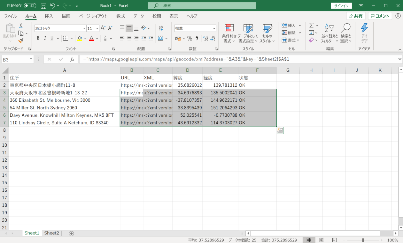Open Find and Select (検索と選択)
Screen dimensions: 403x243
click(x=346, y=33)
